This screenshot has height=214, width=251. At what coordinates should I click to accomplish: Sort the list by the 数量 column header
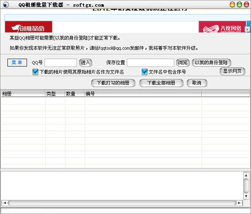point(74,94)
